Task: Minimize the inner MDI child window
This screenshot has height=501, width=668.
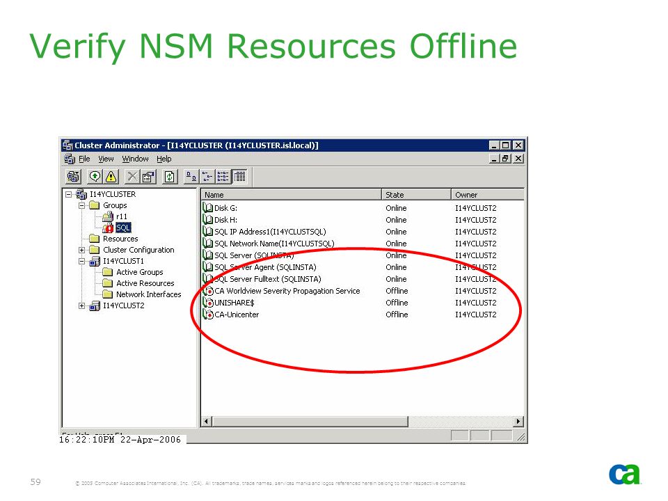Action: point(494,159)
